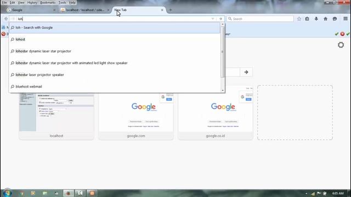
Task: Click the taskbar clock showing 4:05 AM
Action: 338,193
